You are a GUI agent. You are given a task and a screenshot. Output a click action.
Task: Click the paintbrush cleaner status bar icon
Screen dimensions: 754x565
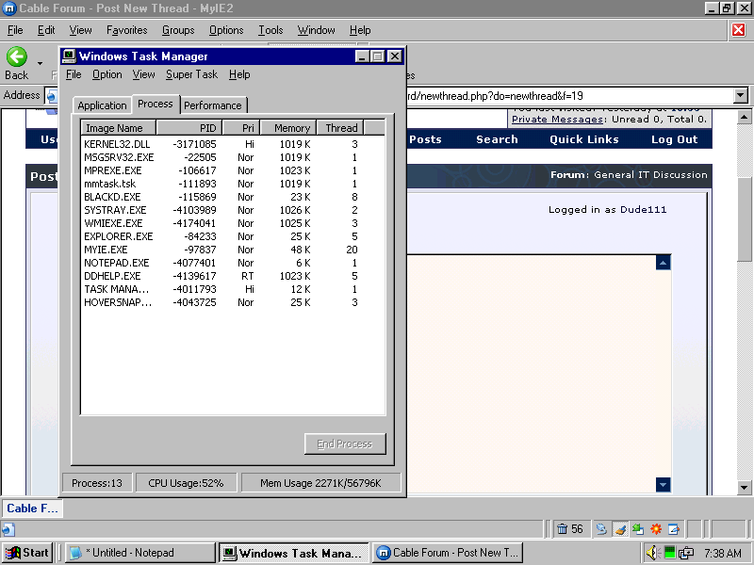[x=620, y=529]
